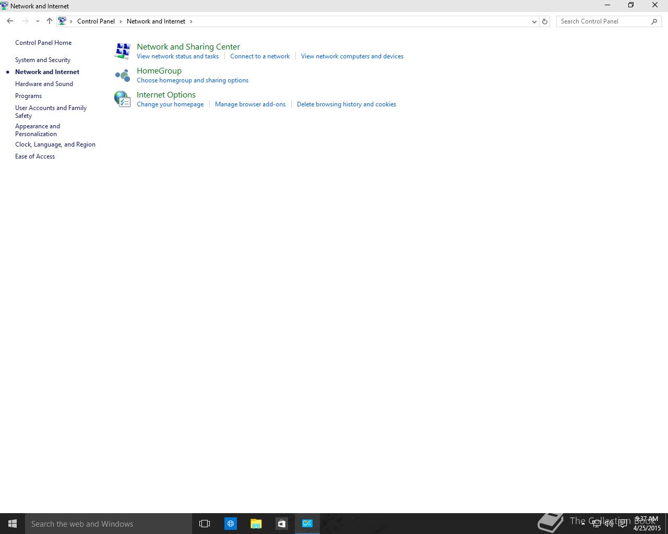The height and width of the screenshot is (534, 668).
Task: Click the Control Panel icon in address bar
Action: coord(62,21)
